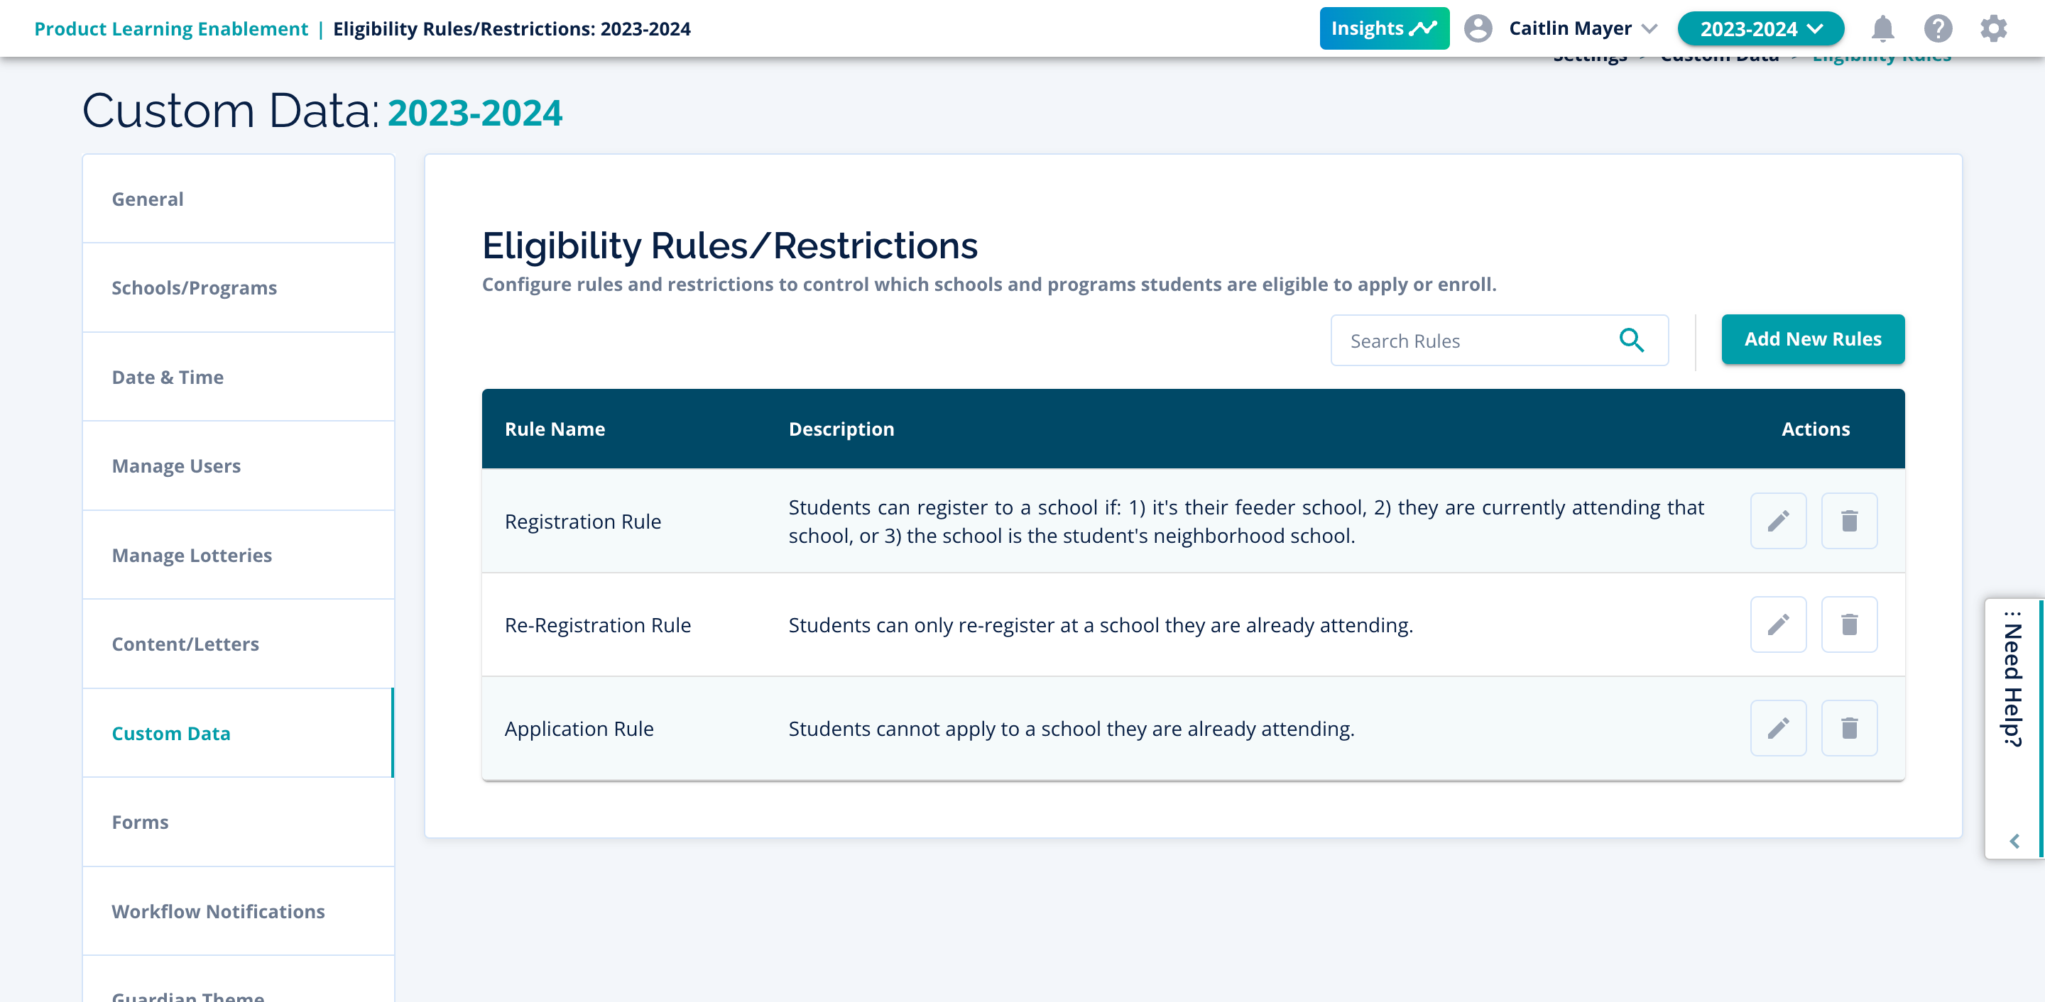Viewport: 2045px width, 1002px height.
Task: Edit the Application Rule
Action: pyautogui.click(x=1777, y=727)
